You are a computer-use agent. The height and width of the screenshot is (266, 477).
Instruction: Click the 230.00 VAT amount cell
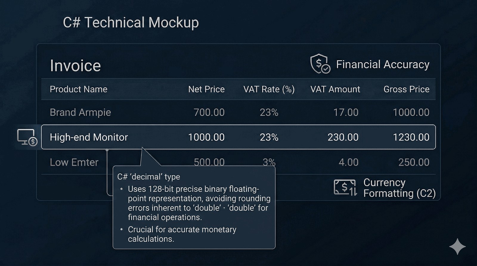click(343, 137)
